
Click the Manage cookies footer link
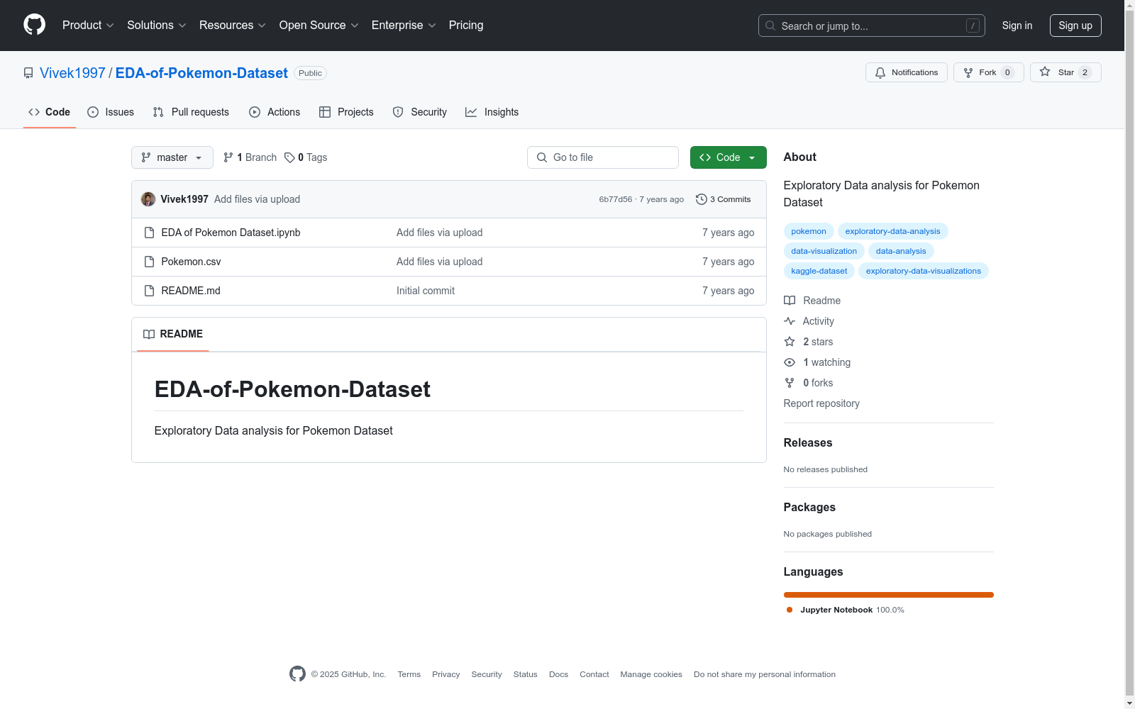click(x=651, y=674)
